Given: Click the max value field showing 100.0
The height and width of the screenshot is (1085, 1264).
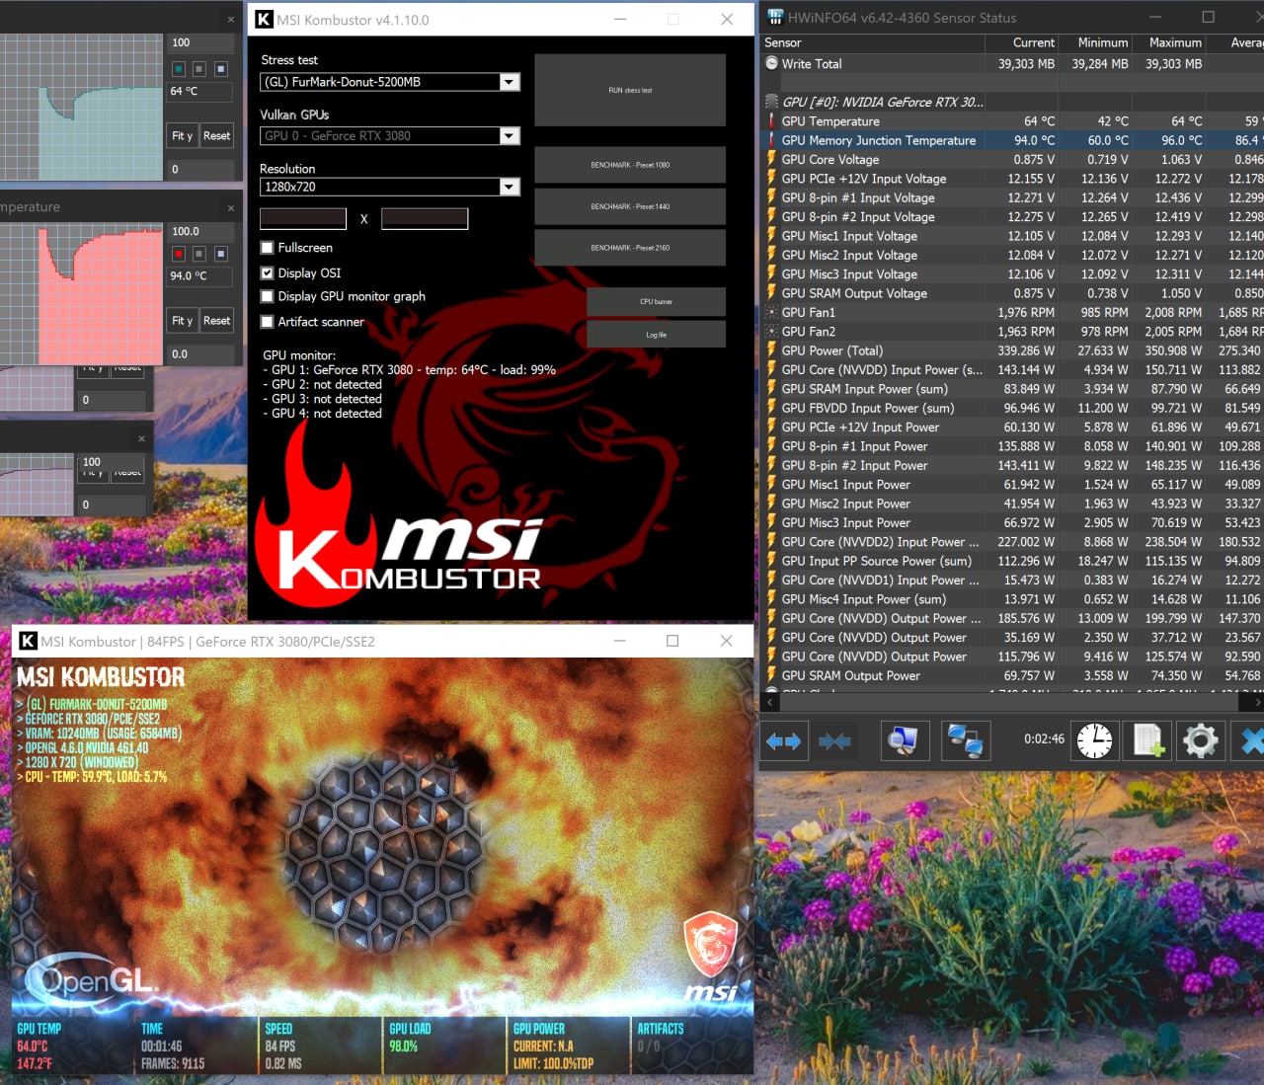Looking at the screenshot, I should point(200,231).
